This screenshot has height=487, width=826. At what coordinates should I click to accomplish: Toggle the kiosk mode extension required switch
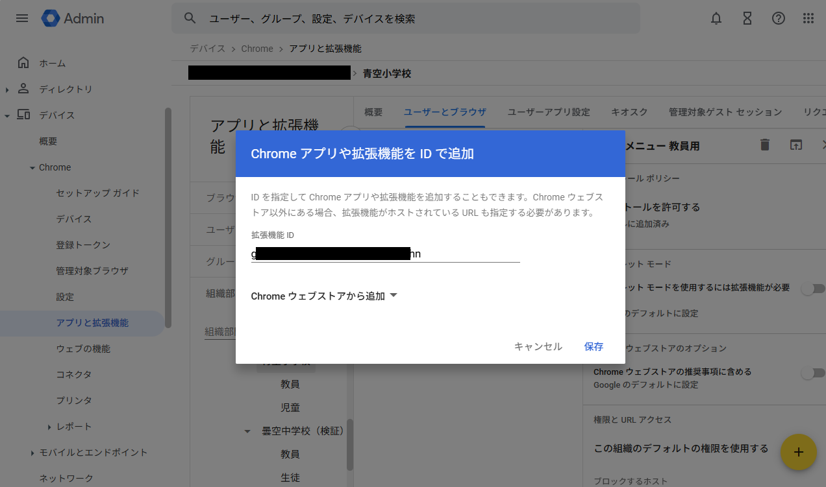(x=812, y=289)
